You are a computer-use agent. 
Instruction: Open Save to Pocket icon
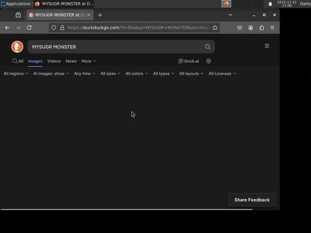[240, 28]
